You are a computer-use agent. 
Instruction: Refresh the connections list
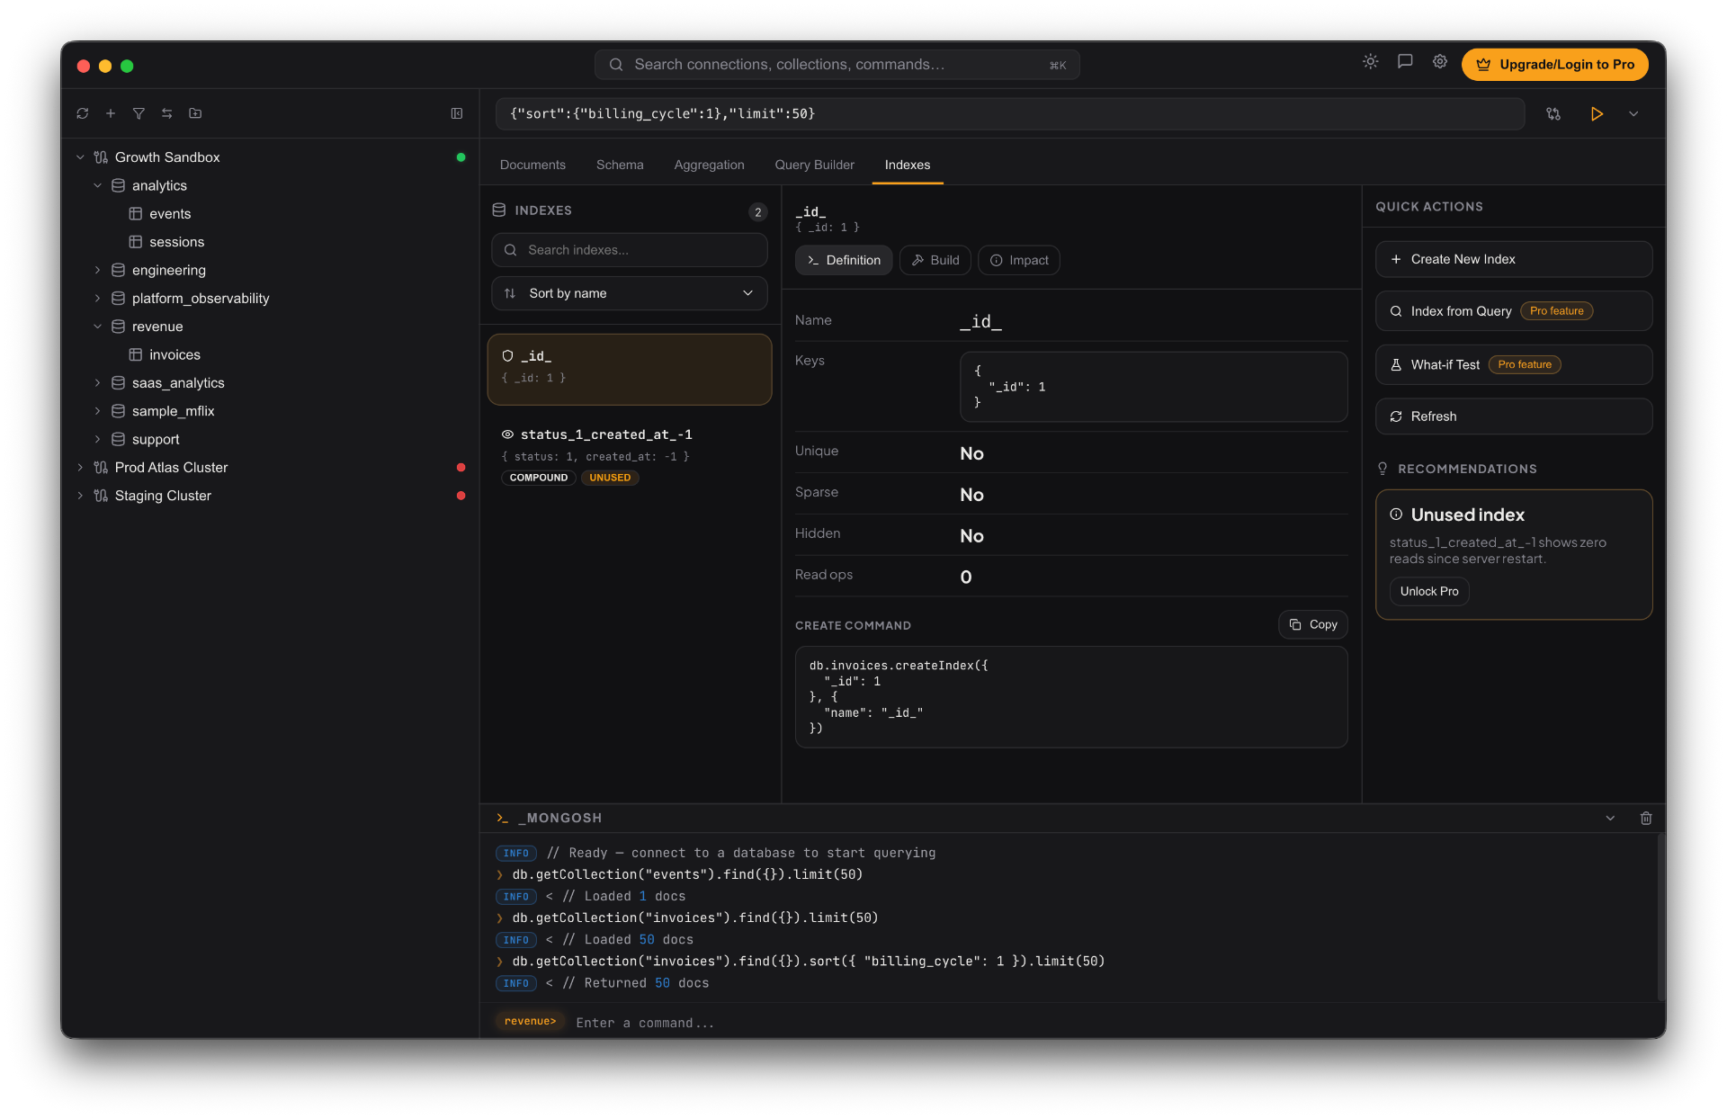click(x=83, y=114)
